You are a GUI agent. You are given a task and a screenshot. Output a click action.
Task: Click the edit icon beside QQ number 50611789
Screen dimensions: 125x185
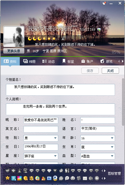(99, 30)
